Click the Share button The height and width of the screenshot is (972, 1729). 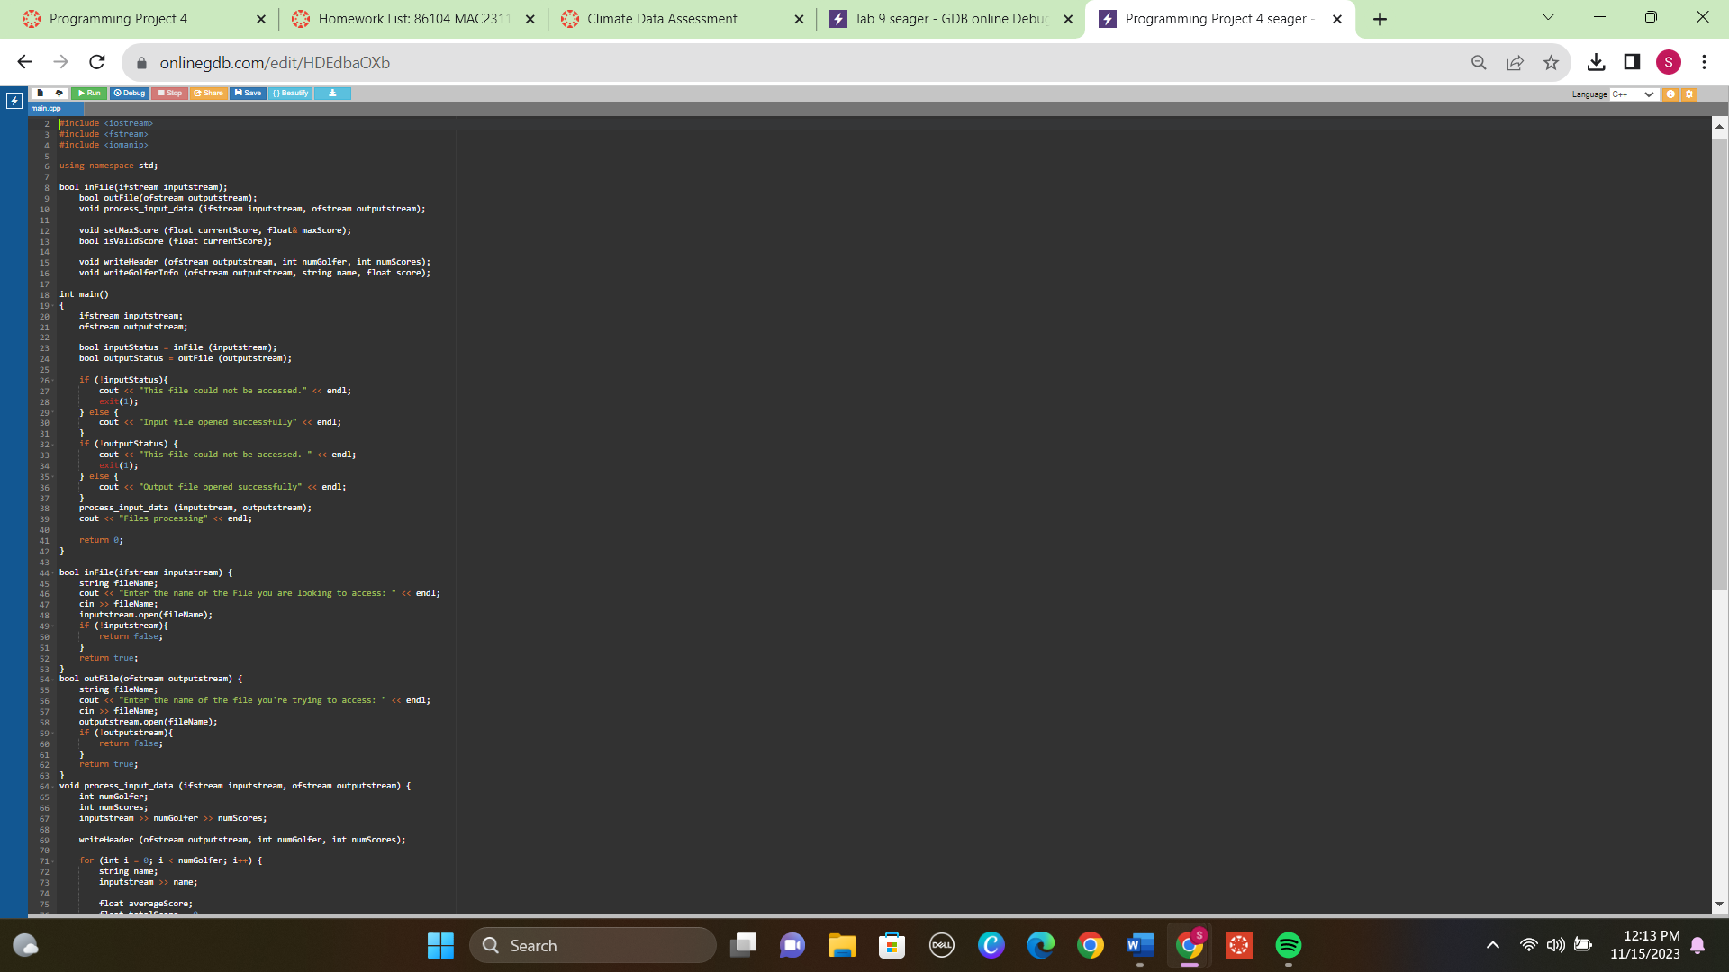click(208, 94)
